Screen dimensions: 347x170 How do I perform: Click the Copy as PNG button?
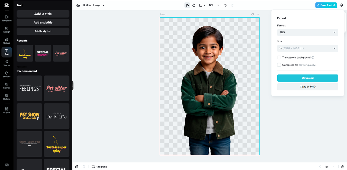pos(307,87)
